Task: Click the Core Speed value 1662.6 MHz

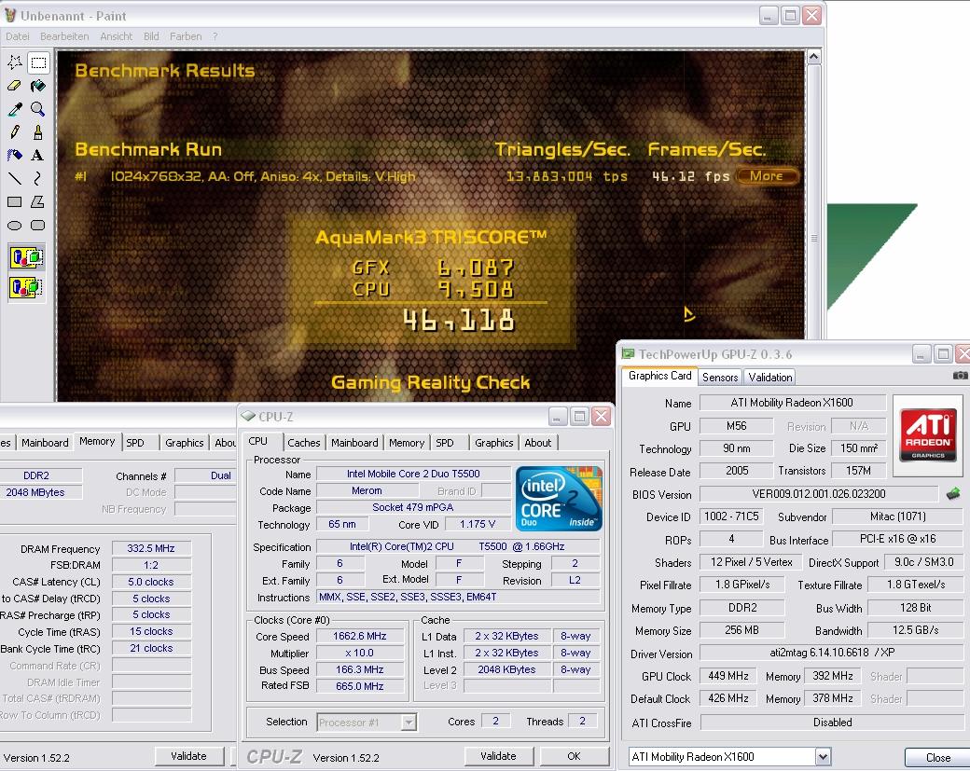Action: 359,636
